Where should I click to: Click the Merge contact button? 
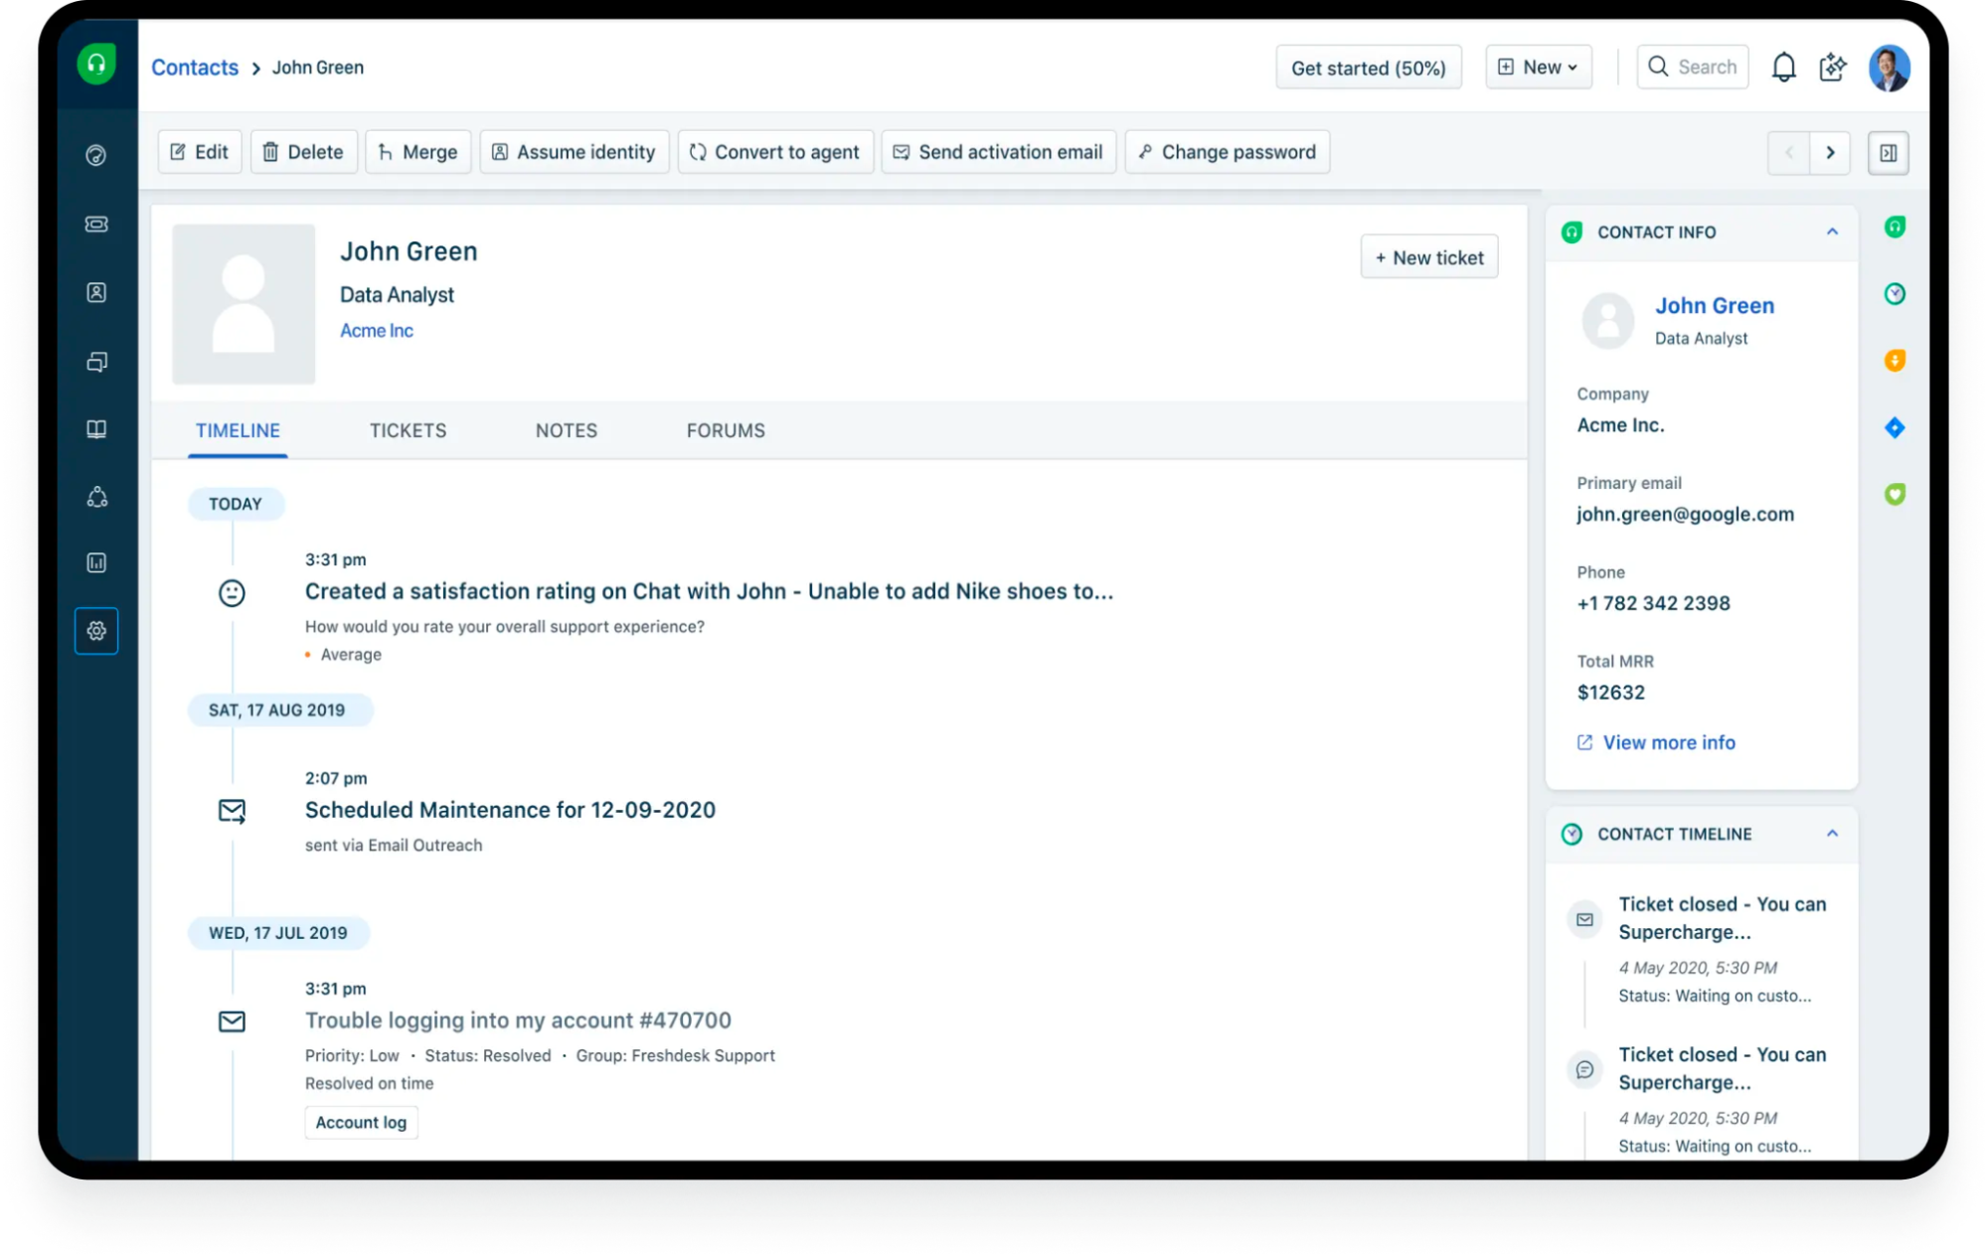tap(417, 151)
